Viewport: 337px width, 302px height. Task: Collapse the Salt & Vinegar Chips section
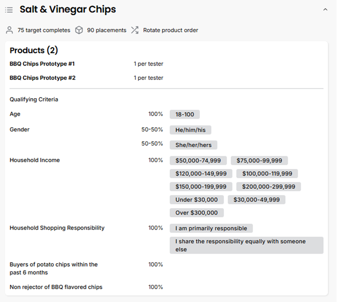(325, 10)
